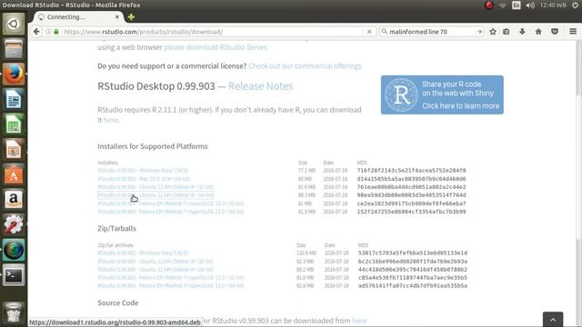Select MD5 hash 98ea59d3db00e8083d3e4053514f764d
The width and height of the screenshot is (582, 327).
point(411,195)
